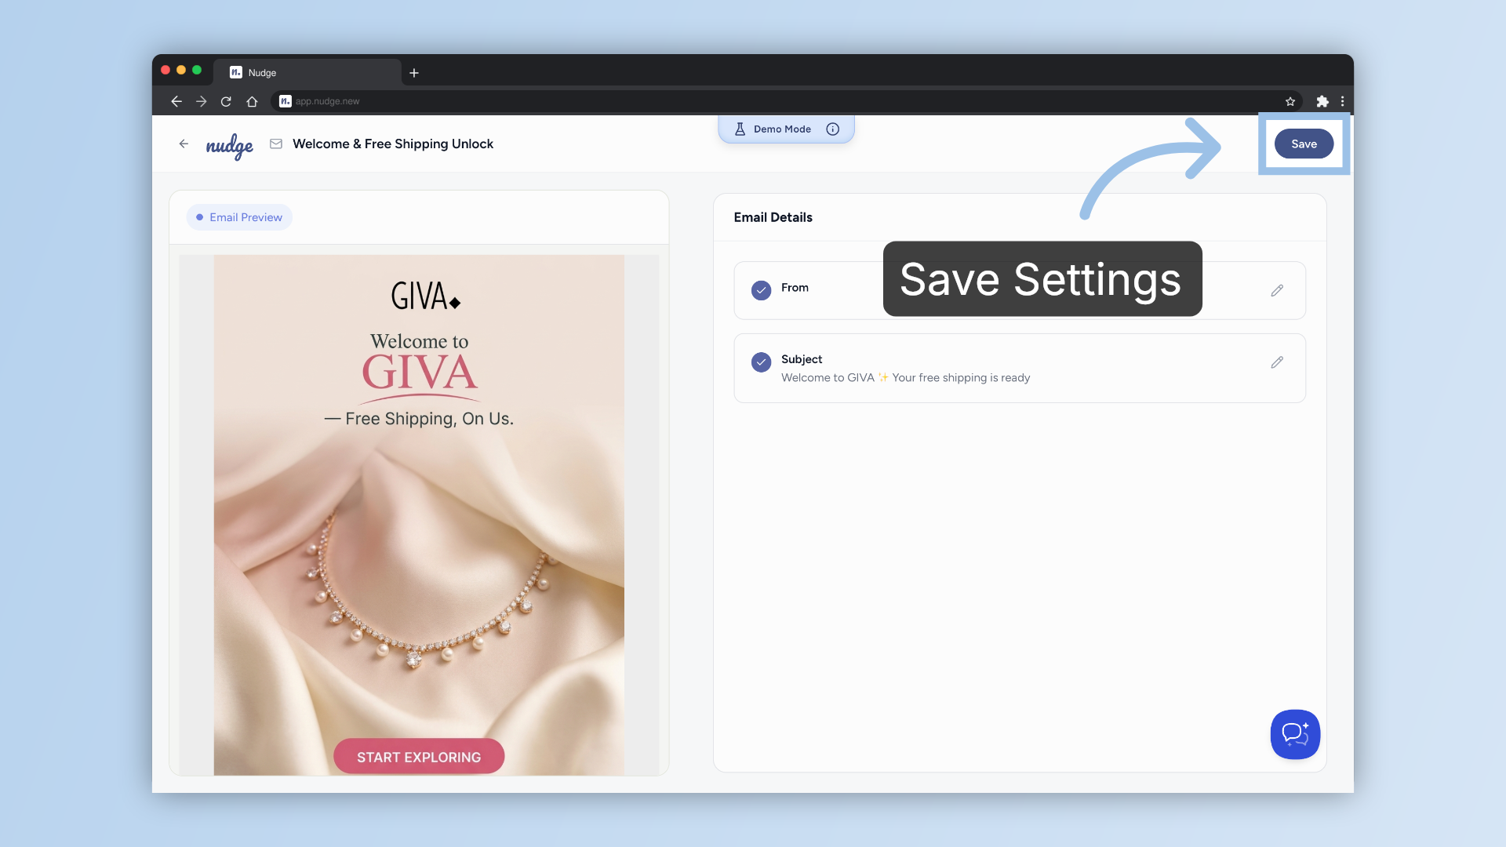Screen dimensions: 1506x847
Task: Reload the page in the browser
Action: [x=226, y=101]
